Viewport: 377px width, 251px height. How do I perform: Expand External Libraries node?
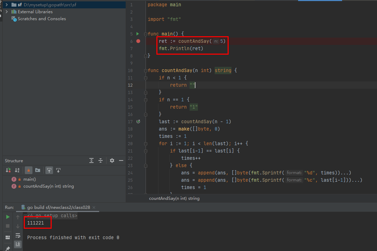click(x=7, y=11)
